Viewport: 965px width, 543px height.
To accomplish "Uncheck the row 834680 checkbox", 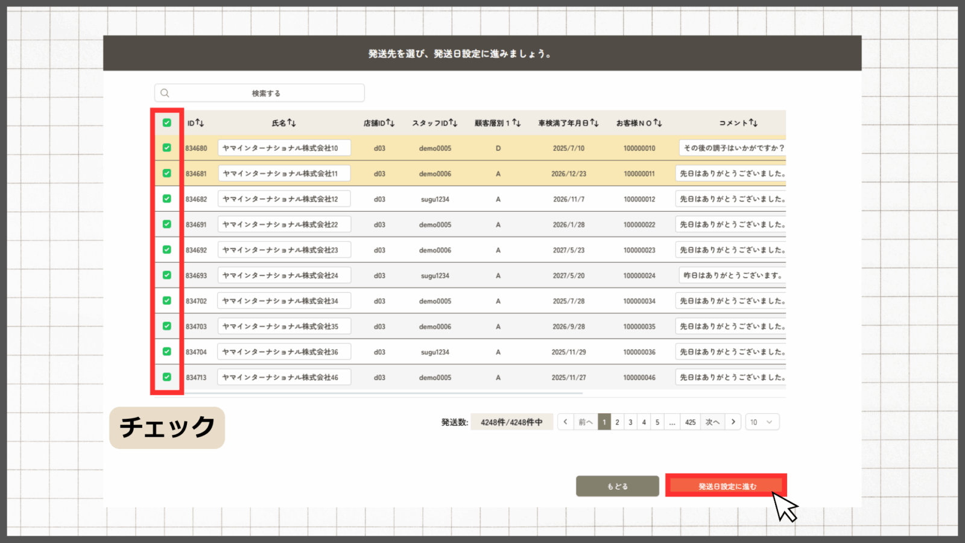I will (x=167, y=148).
